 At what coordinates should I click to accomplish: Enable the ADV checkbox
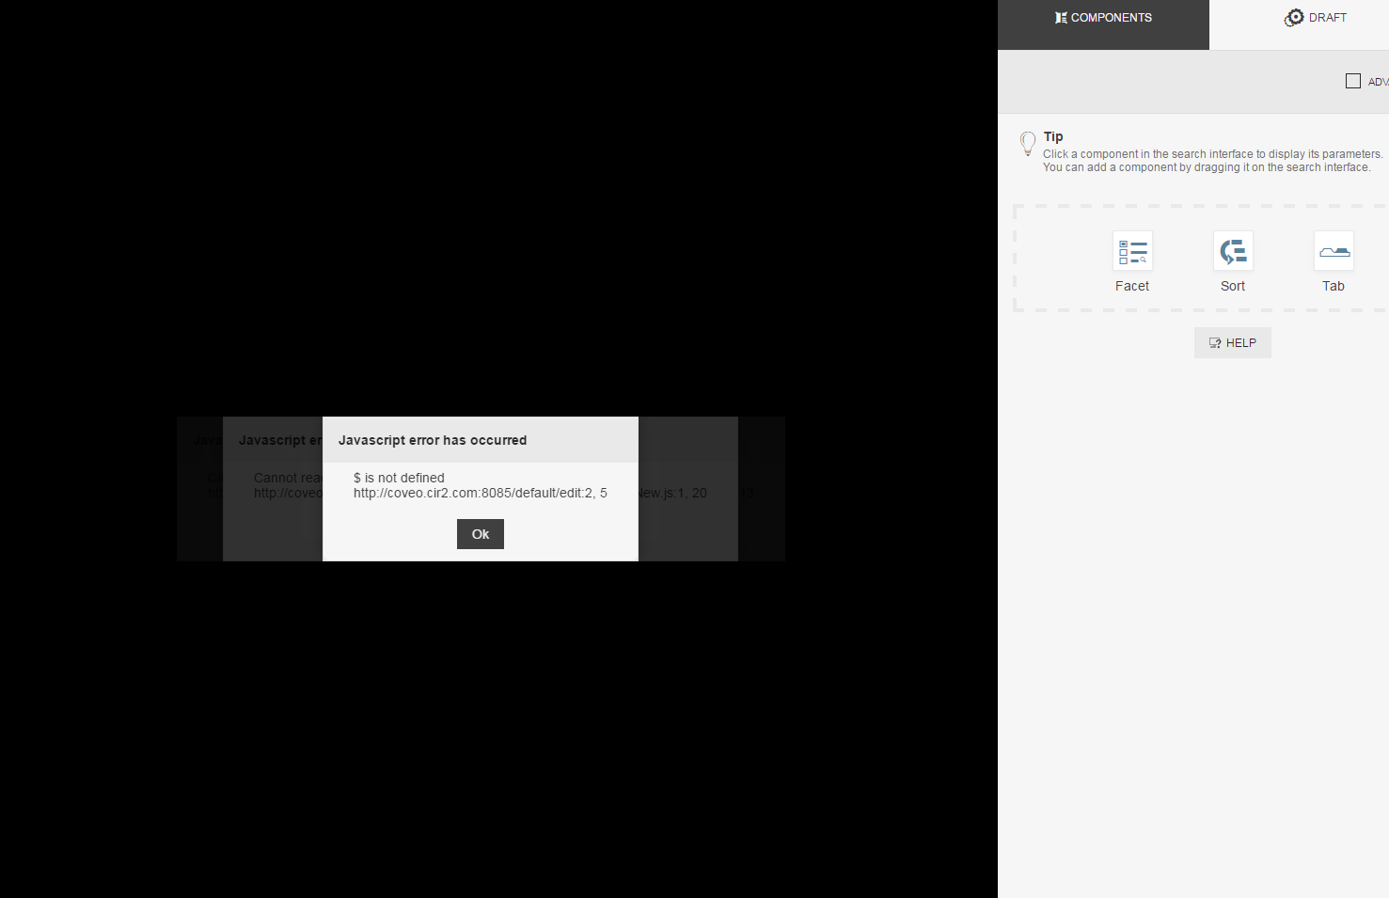click(1353, 81)
